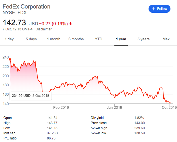The height and width of the screenshot is (142, 177).
Task: Show the 5 years chart
Action: coord(143,39)
